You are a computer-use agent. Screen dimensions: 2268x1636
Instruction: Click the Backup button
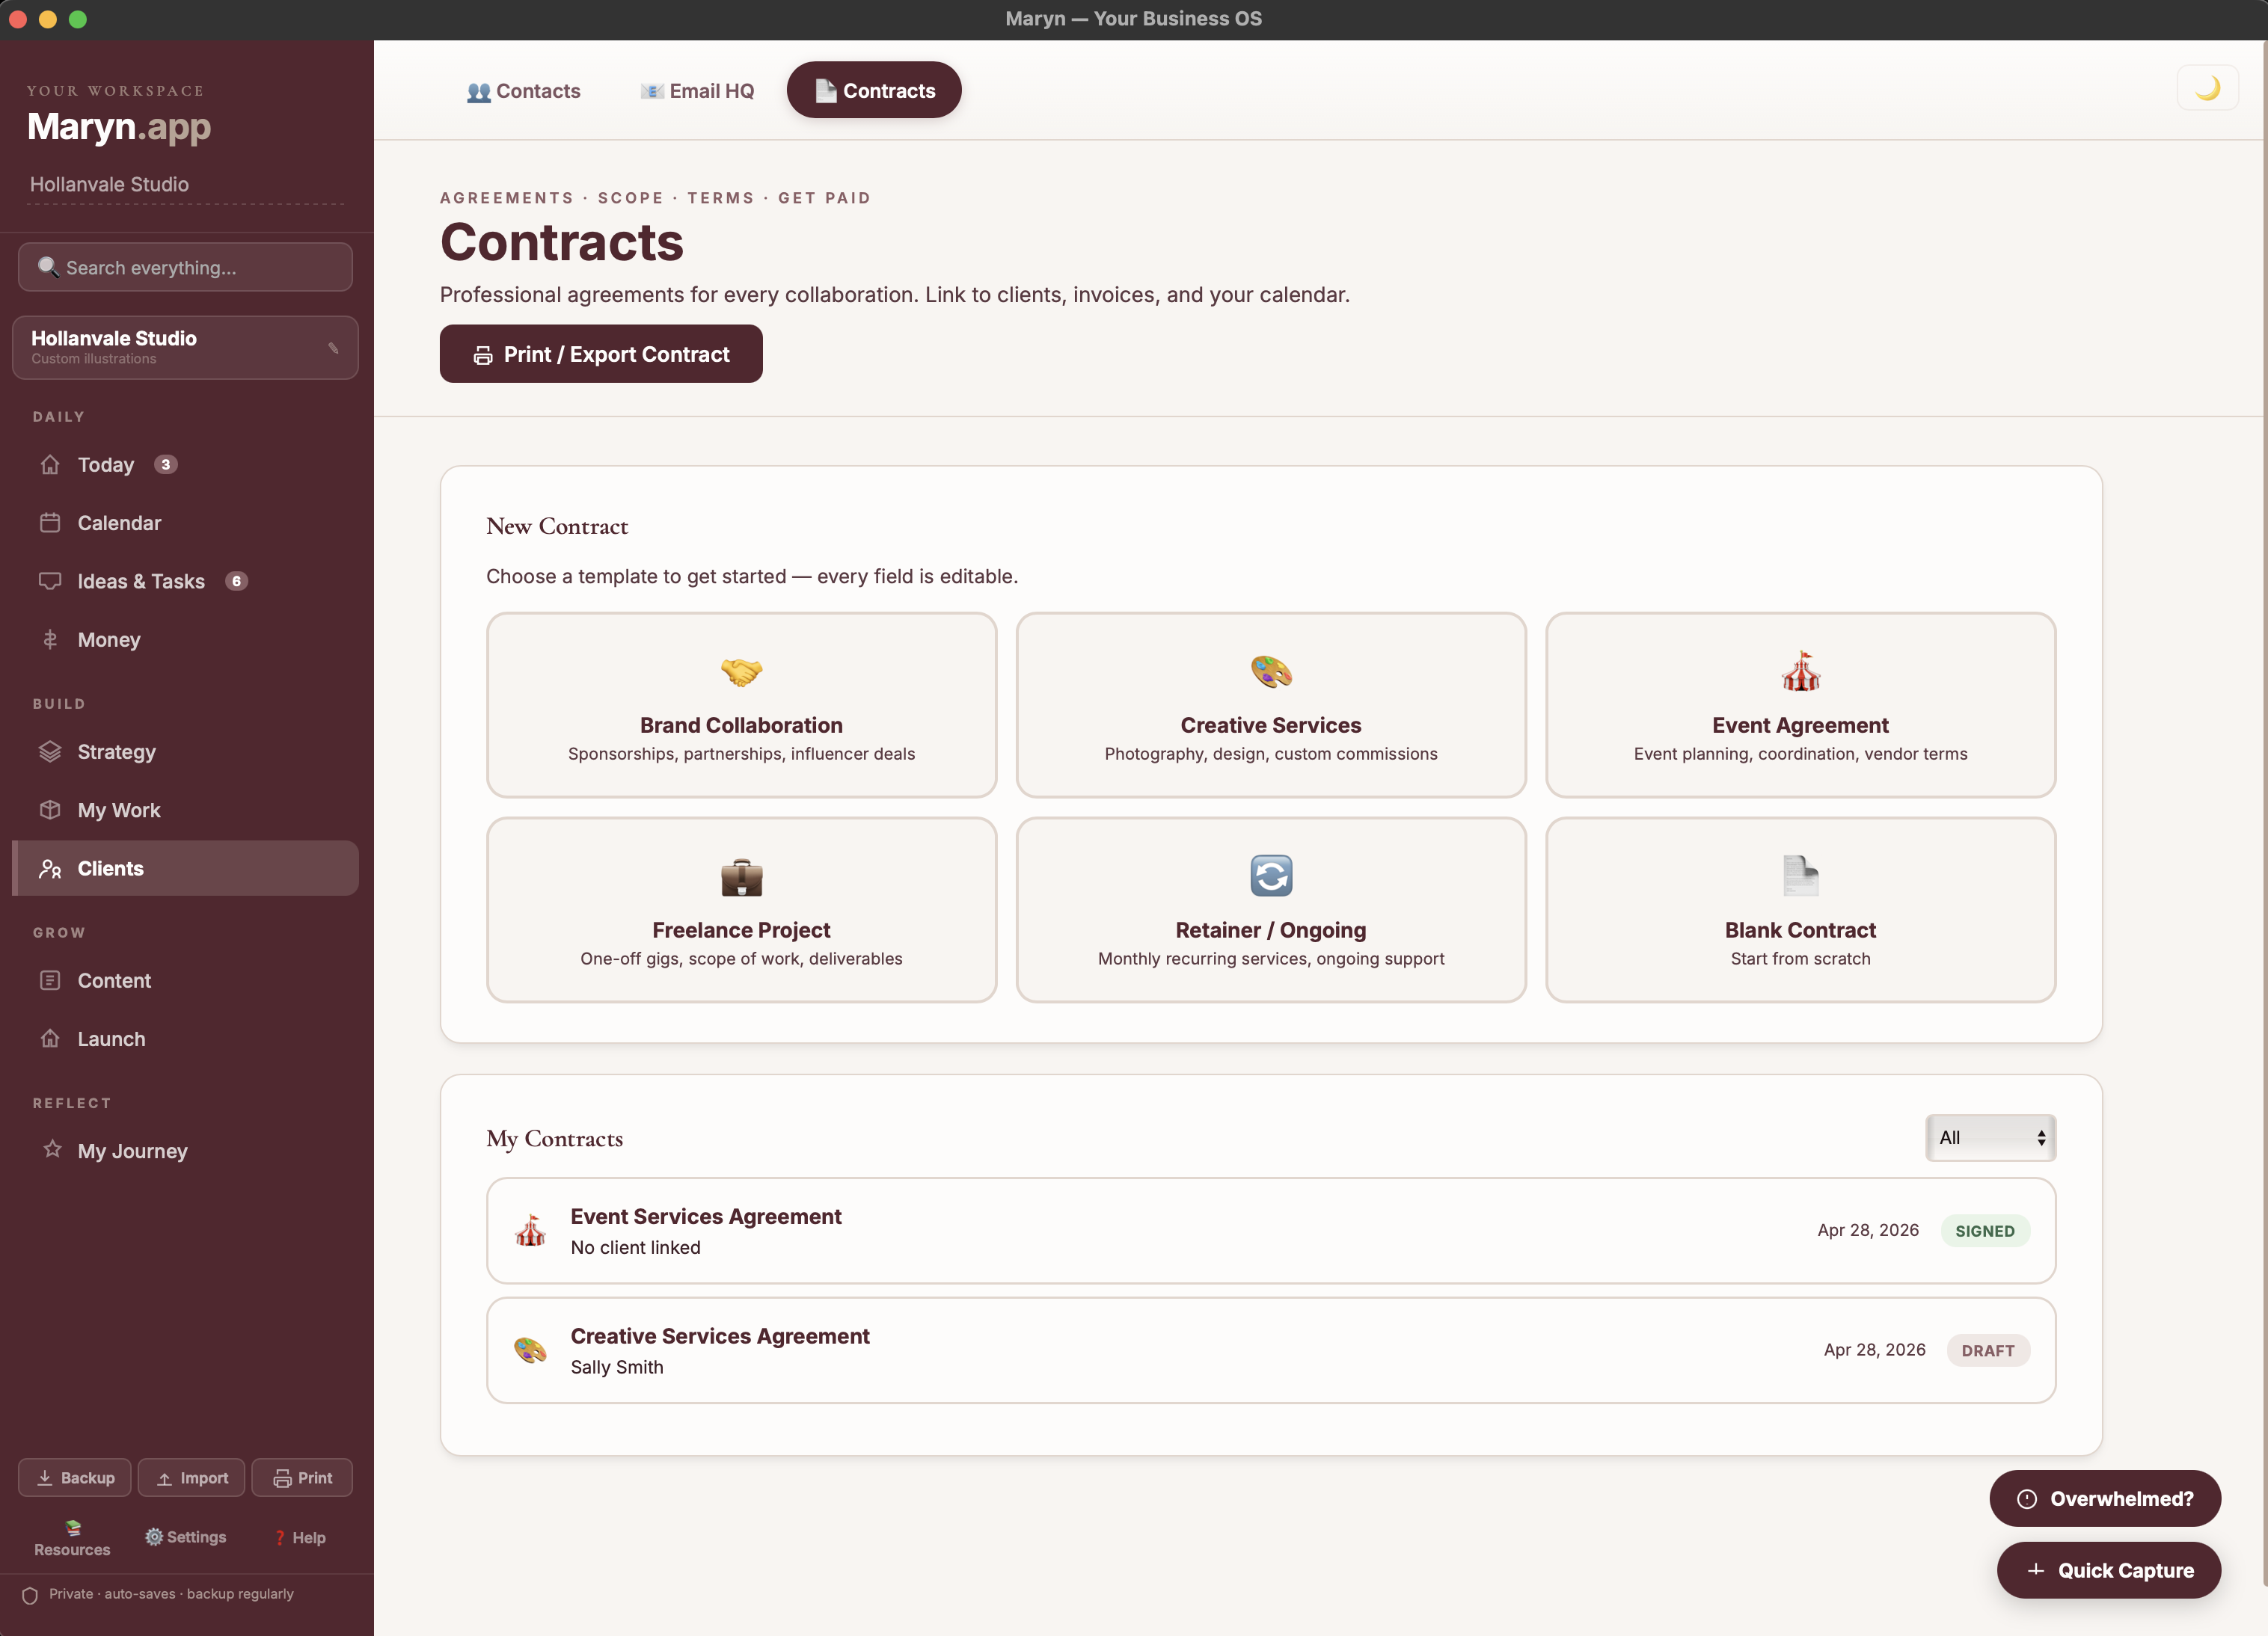pyautogui.click(x=74, y=1477)
